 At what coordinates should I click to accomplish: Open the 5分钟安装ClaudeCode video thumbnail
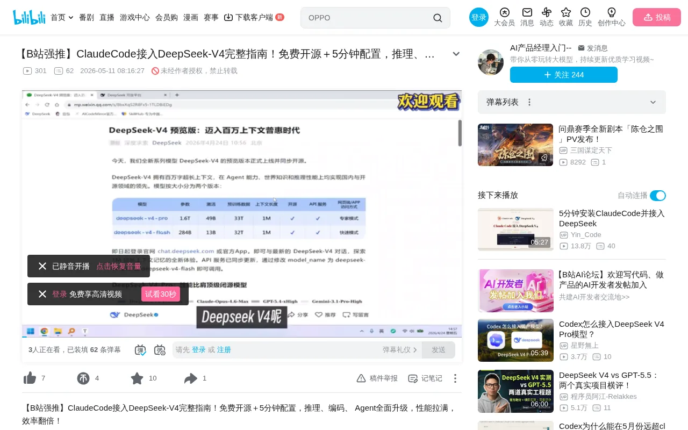515,230
